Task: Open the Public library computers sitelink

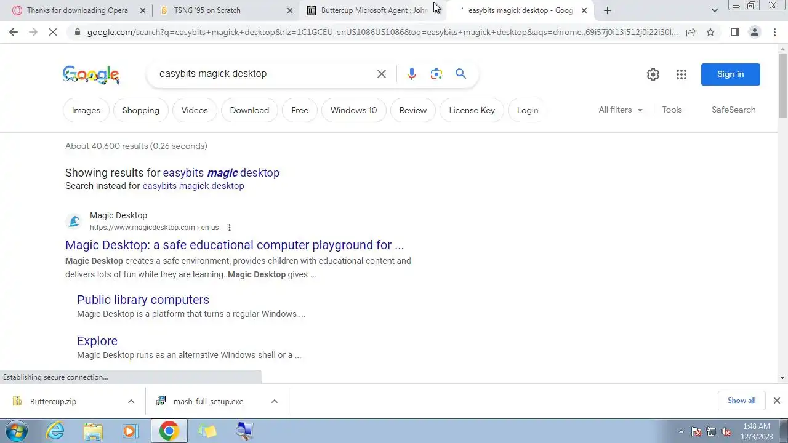Action: click(143, 300)
